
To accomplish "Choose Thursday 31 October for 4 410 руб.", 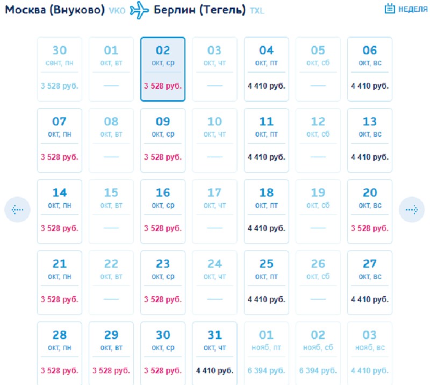I will click(x=214, y=353).
